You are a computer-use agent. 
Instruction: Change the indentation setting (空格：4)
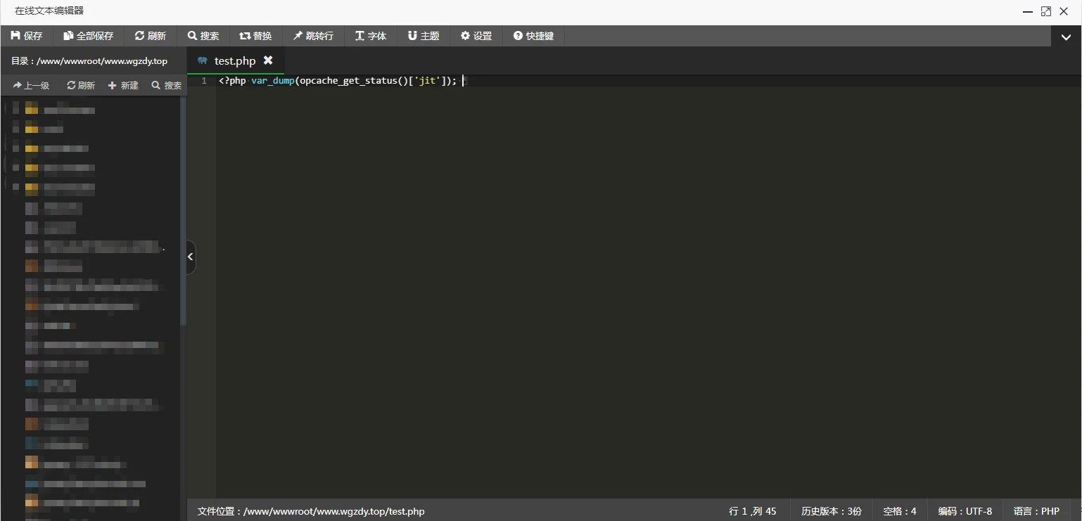click(900, 511)
